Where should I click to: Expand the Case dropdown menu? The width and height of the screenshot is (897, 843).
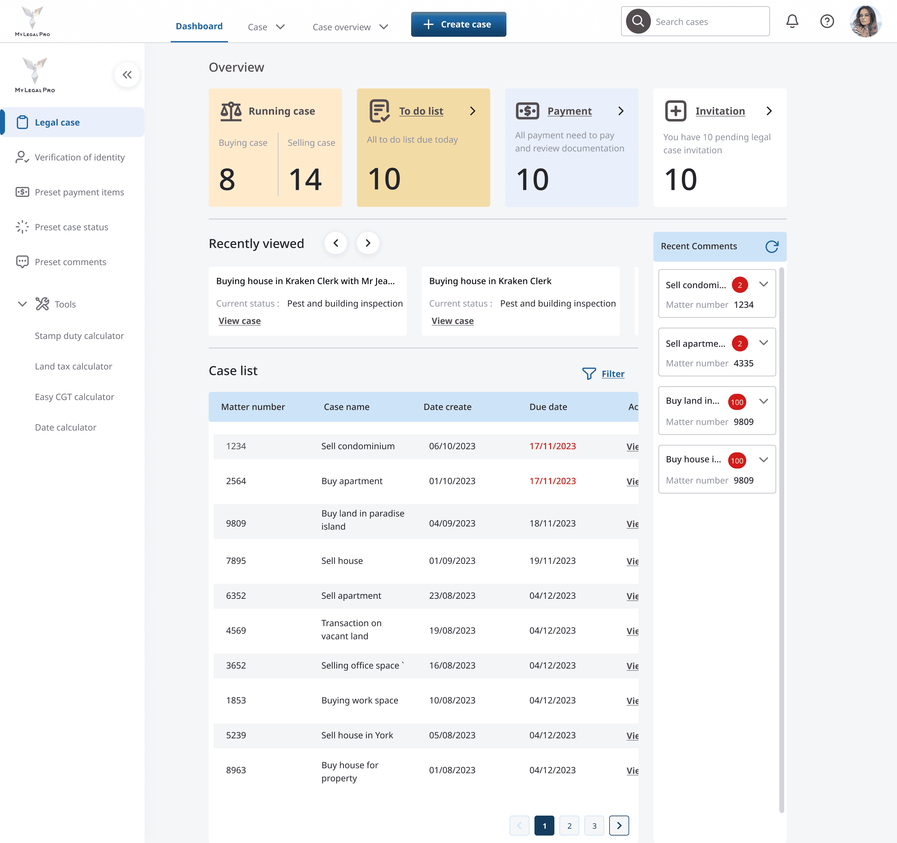(266, 27)
